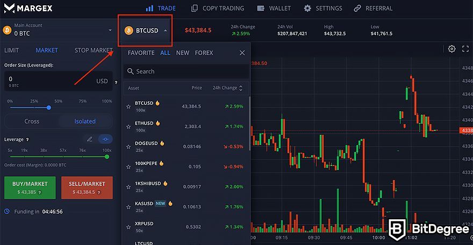The width and height of the screenshot is (473, 245).
Task: Open the Forex assets tab
Action: 204,53
